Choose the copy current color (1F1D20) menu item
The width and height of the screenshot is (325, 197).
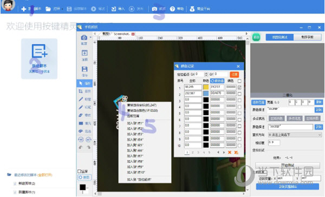coord(142,110)
